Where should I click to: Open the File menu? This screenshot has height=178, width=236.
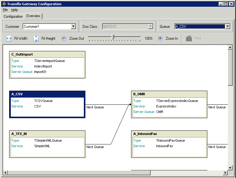[x=5, y=10]
